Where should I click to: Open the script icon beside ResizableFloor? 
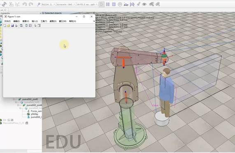click(x=27, y=123)
